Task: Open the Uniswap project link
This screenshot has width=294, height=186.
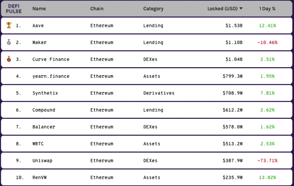Action: [x=42, y=161]
